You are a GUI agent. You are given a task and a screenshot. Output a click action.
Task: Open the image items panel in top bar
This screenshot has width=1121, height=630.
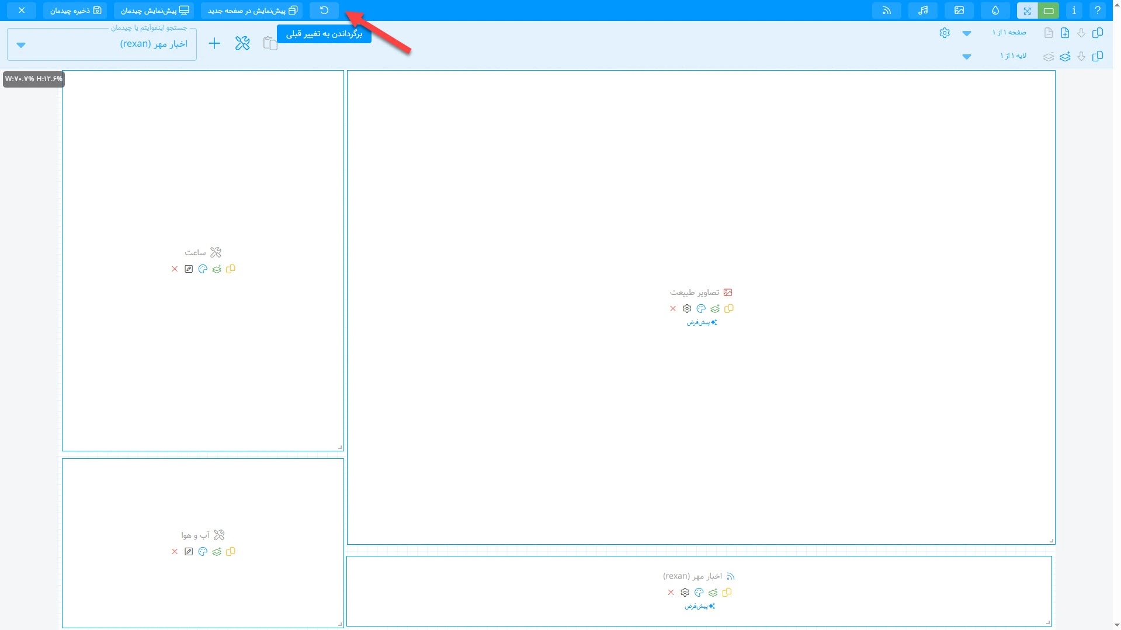tap(959, 11)
